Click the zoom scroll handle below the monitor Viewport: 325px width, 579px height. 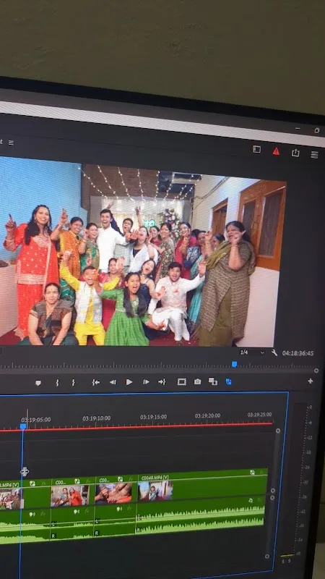[316, 371]
